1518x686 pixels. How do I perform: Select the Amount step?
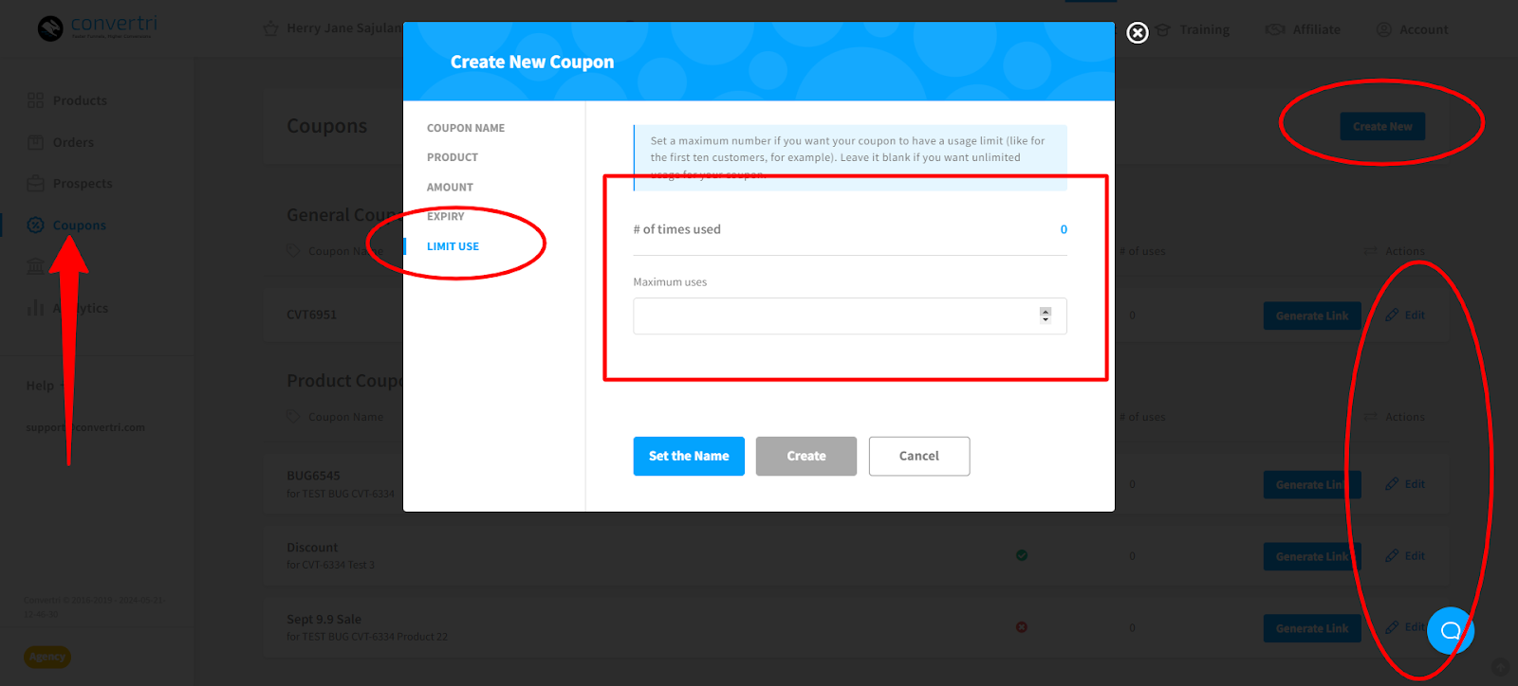450,188
